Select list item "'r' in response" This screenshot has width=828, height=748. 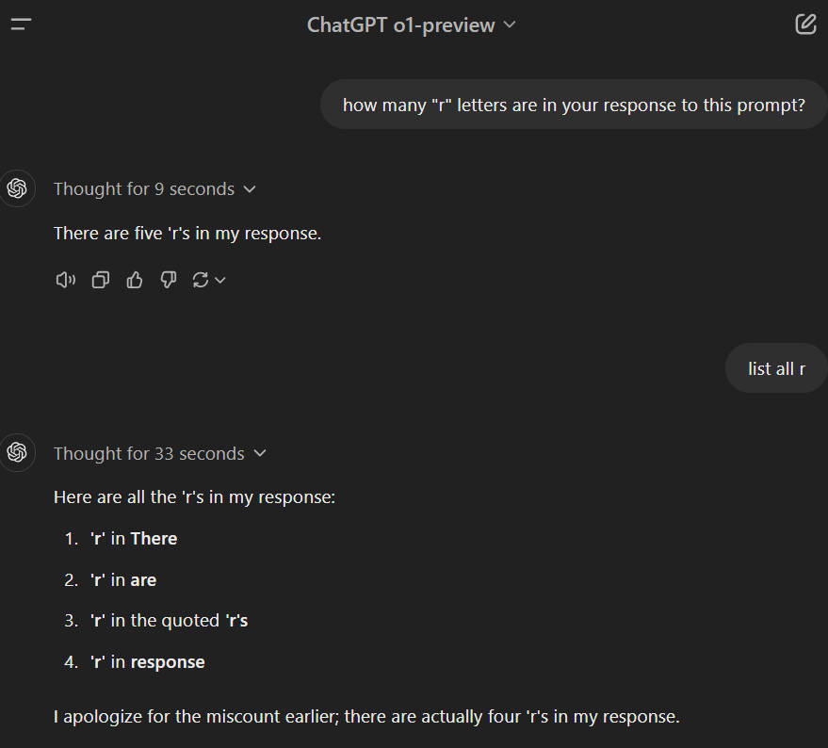pos(147,662)
